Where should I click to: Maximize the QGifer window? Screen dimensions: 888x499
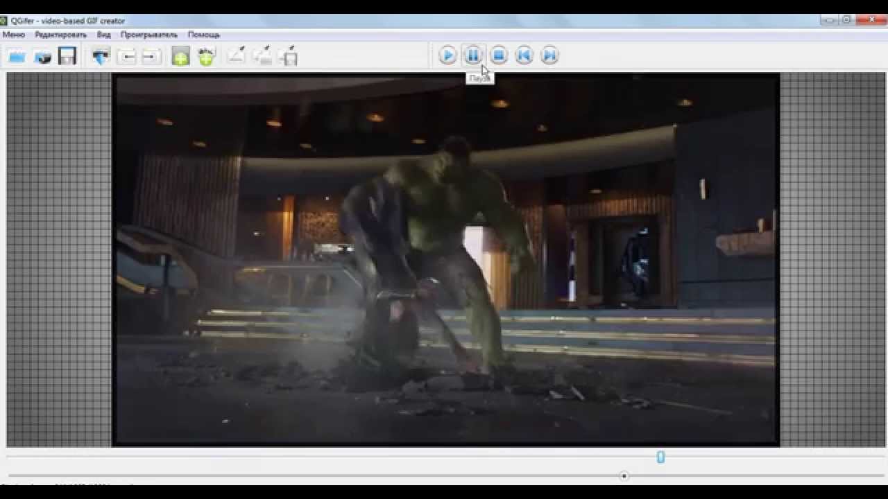point(846,20)
